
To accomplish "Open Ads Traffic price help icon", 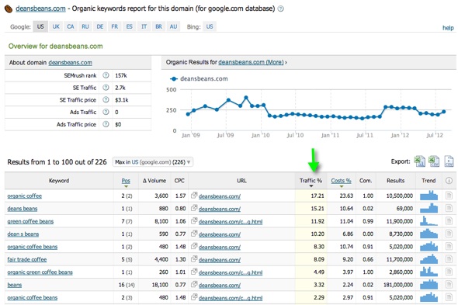I will (x=106, y=124).
